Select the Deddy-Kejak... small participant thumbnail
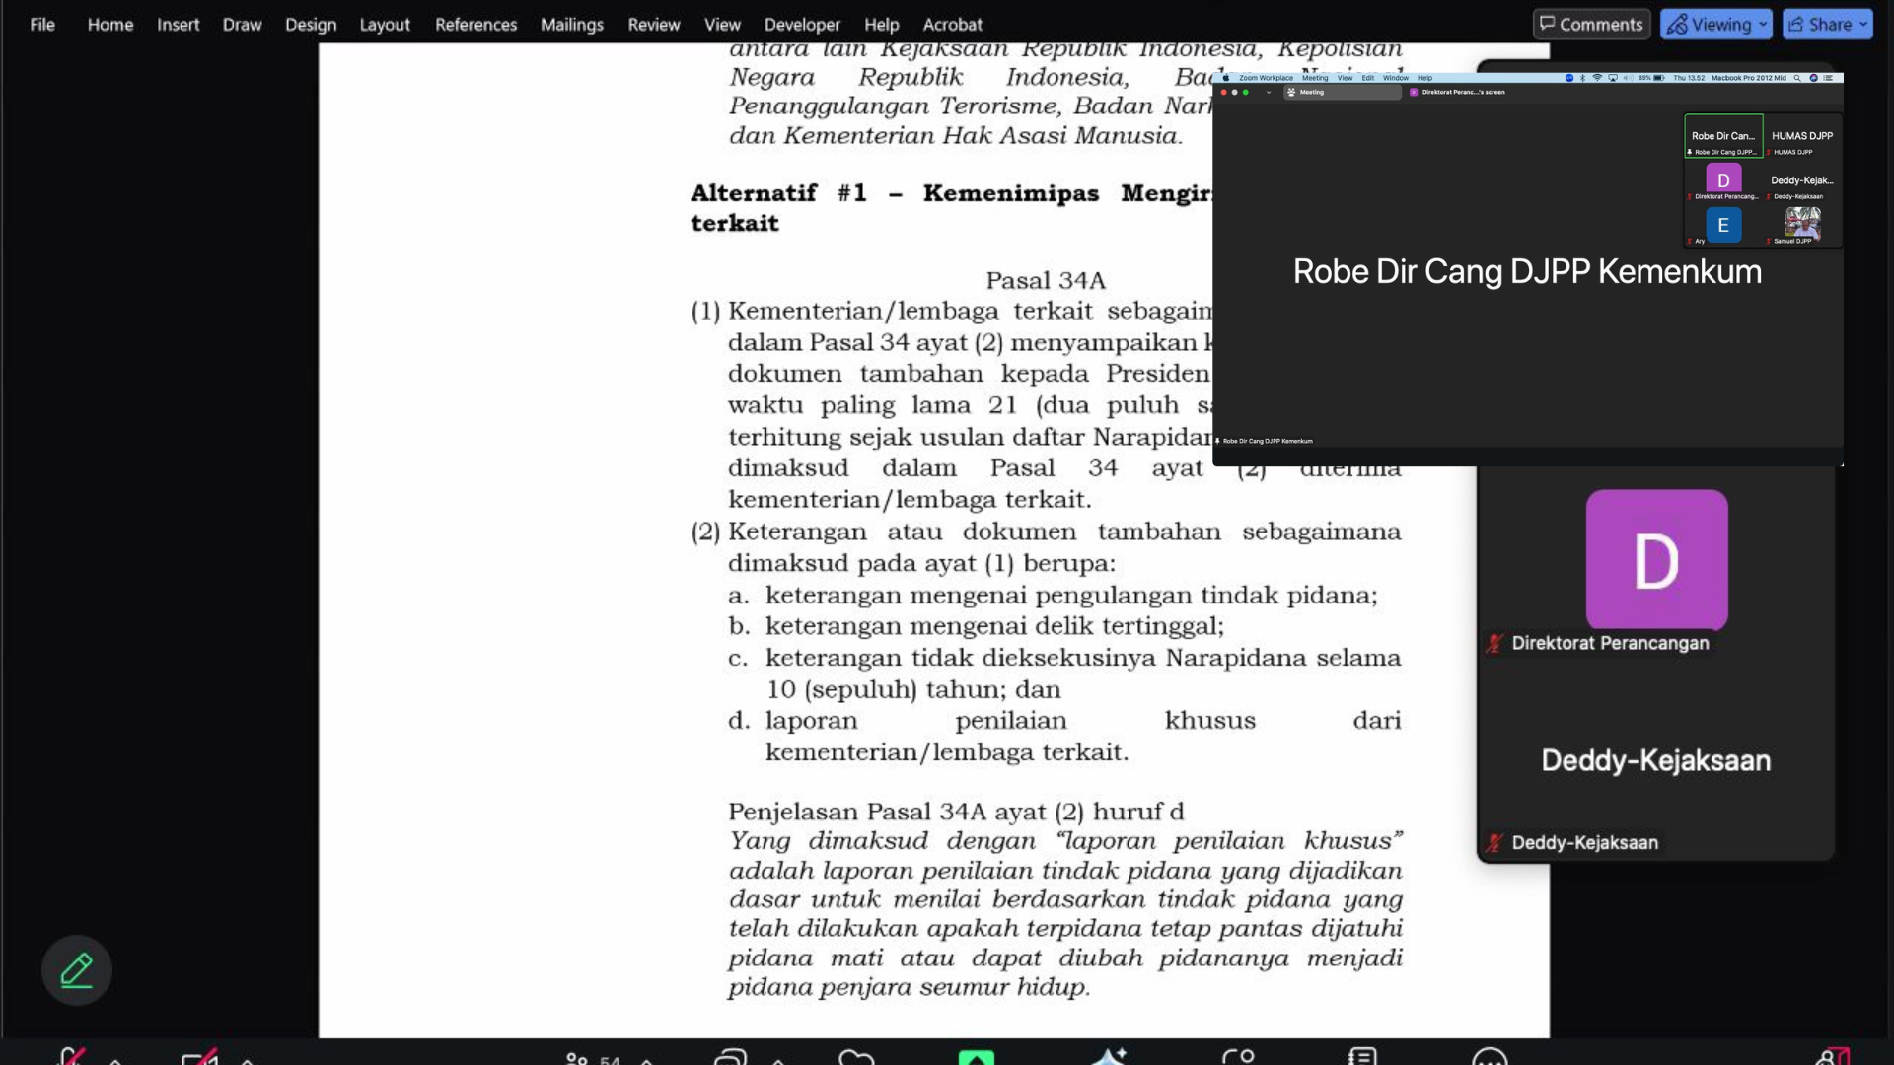Screen dimensions: 1894x1065 coord(1802,181)
